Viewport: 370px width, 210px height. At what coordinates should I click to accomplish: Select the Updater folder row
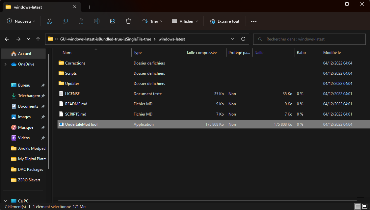point(213,84)
